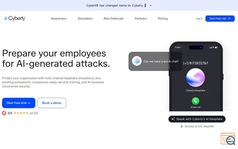Click Start free trial in the header
The width and height of the screenshot is (238, 149).
coord(220,18)
